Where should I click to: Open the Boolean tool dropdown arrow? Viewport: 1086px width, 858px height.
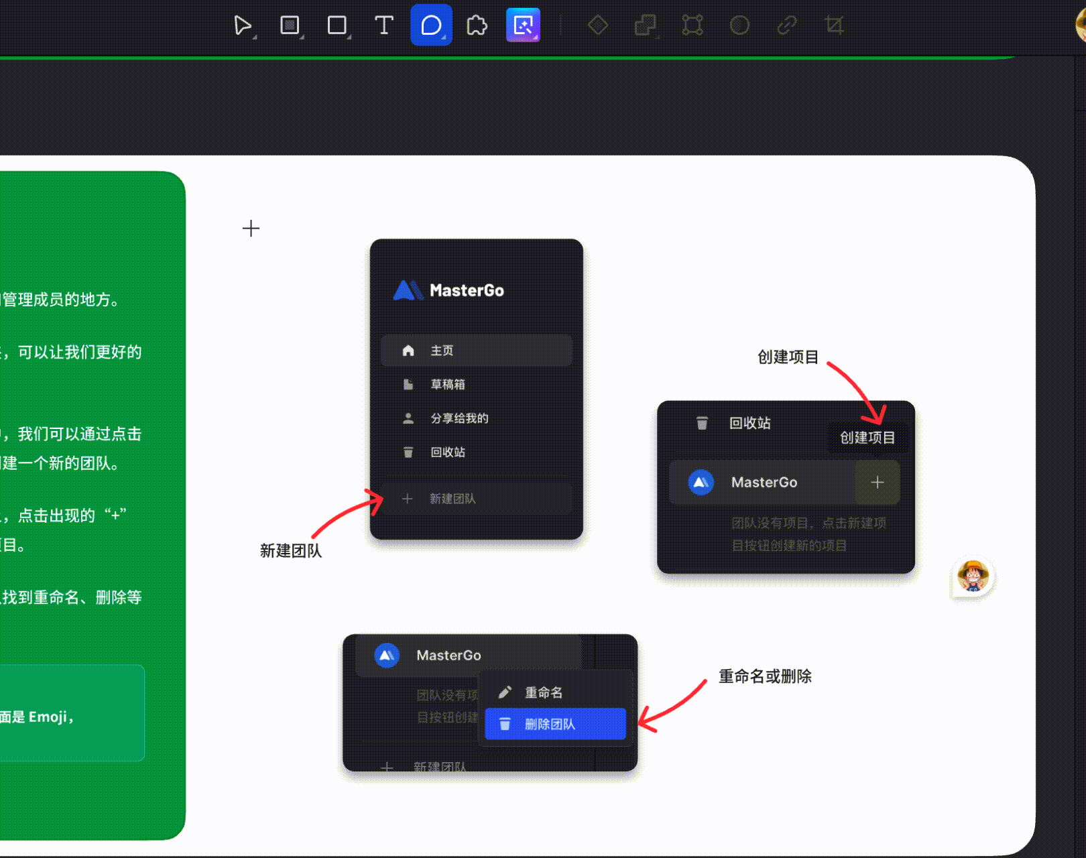click(x=658, y=37)
